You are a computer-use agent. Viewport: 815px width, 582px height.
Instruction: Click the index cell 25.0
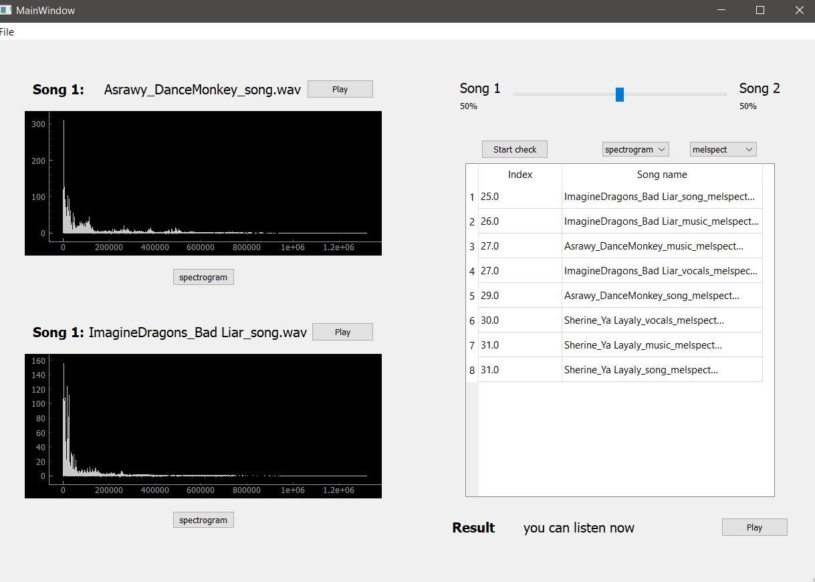pos(520,197)
